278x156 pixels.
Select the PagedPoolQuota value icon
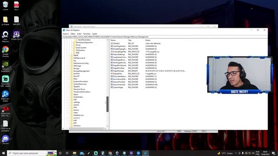(112, 65)
